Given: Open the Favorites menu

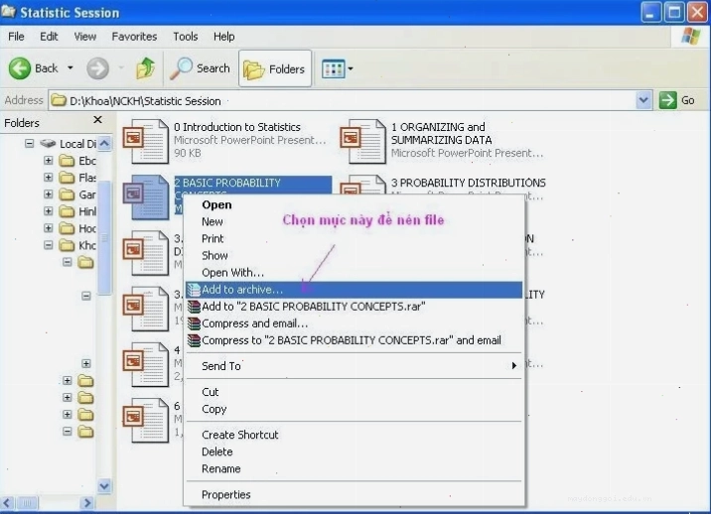Looking at the screenshot, I should click(134, 37).
